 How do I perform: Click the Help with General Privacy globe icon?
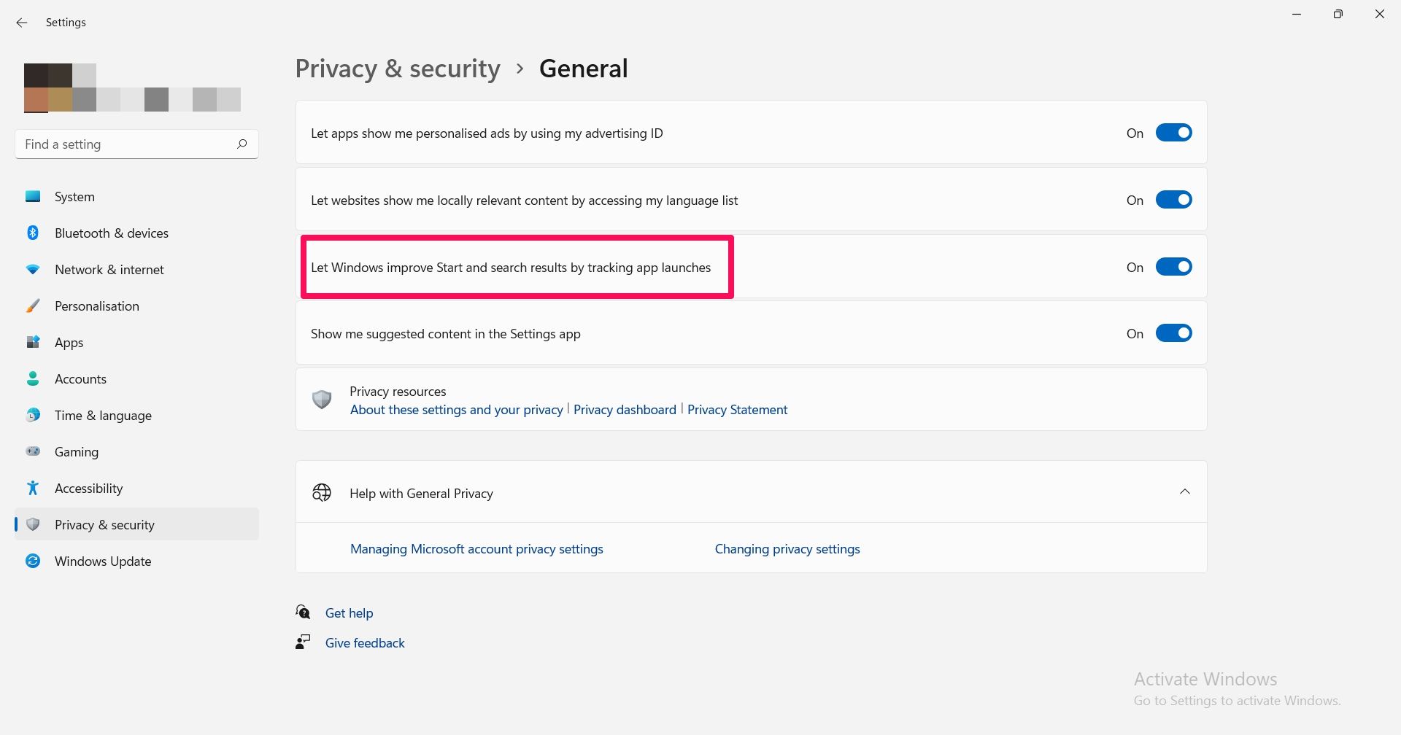pyautogui.click(x=322, y=493)
